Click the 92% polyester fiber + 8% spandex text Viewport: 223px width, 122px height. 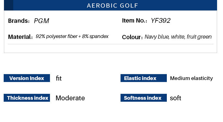tap(72, 37)
